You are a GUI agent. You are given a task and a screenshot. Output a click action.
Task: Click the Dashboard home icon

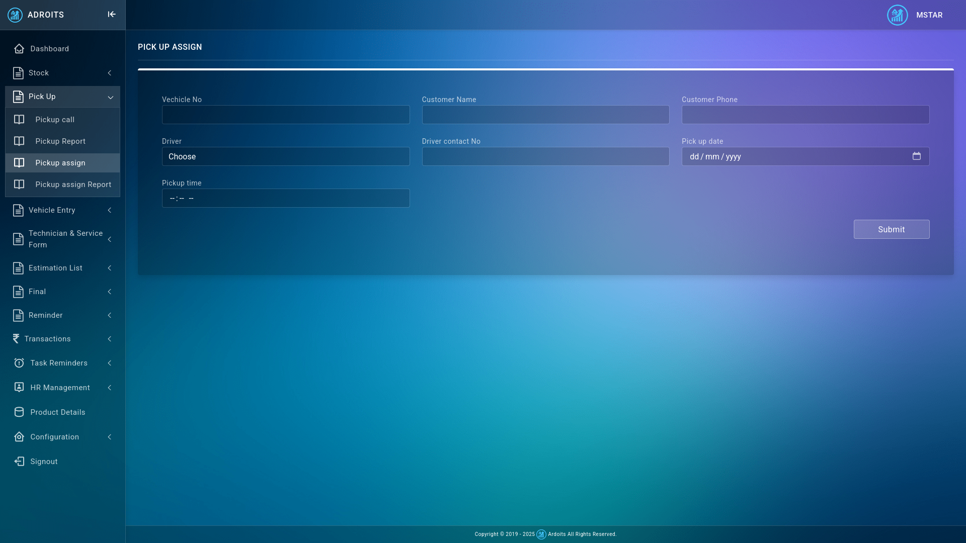click(19, 49)
